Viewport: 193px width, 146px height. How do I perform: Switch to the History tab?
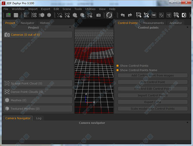[45, 23]
